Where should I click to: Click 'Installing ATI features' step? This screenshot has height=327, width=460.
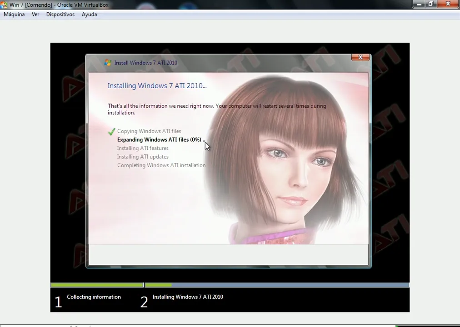(143, 148)
